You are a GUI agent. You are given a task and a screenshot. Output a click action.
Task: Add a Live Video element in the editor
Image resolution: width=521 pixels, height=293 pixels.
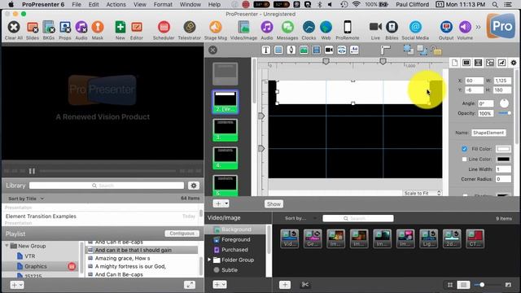click(329, 50)
